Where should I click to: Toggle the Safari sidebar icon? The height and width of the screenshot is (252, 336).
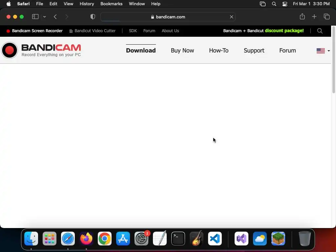(35, 17)
